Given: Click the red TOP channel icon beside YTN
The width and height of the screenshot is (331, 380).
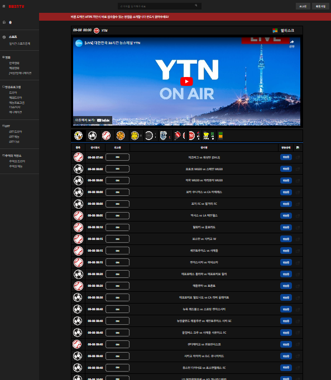Looking at the screenshot, I should (x=97, y=31).
